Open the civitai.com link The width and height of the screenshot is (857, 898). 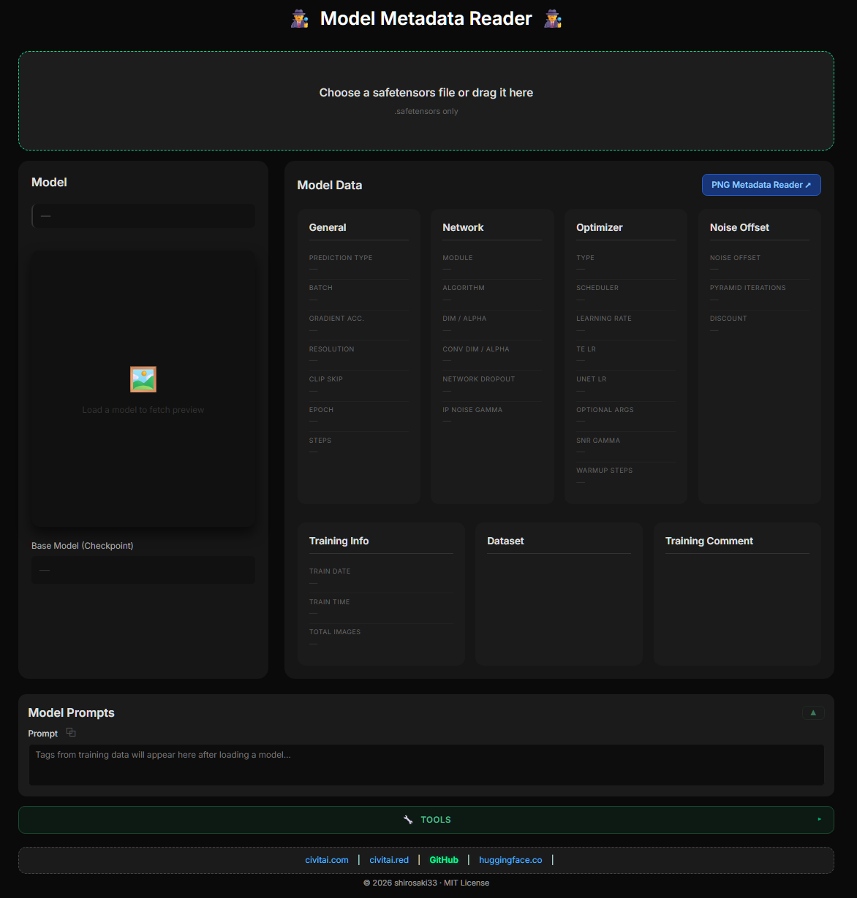(327, 860)
